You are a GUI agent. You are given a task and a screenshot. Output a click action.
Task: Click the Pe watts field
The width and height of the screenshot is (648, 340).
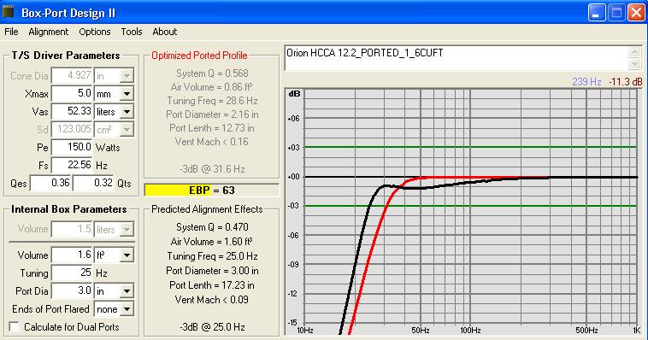73,148
